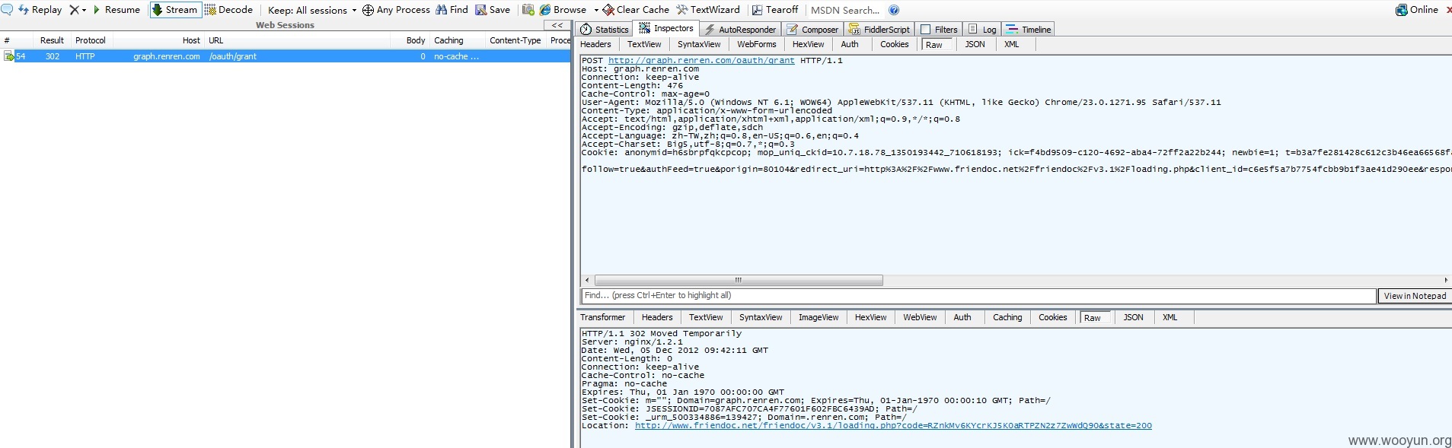Image resolution: width=1452 pixels, height=448 pixels.
Task: Select request Headers inspector tab
Action: point(595,44)
